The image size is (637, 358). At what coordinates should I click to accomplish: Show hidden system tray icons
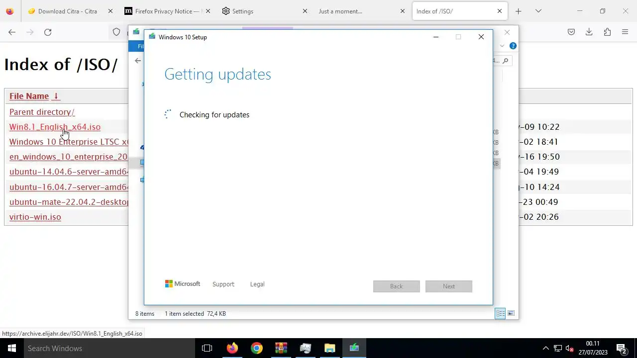click(x=545, y=348)
